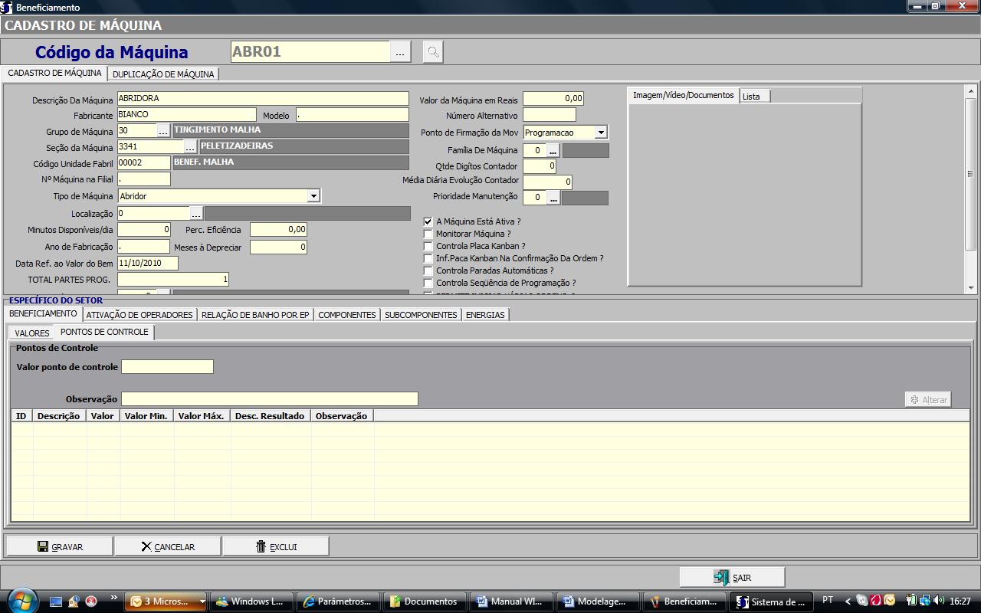The width and height of the screenshot is (981, 613).
Task: Click the magnifier search icon beside machine code
Action: (x=433, y=52)
